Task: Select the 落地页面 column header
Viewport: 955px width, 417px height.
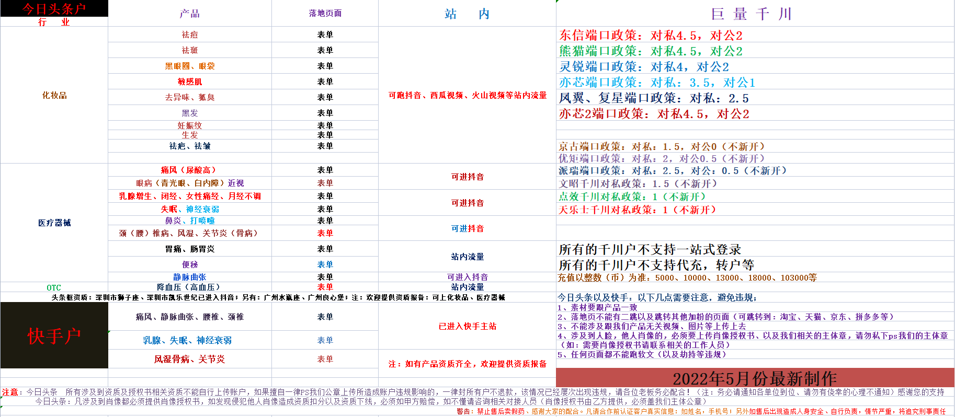Action: (325, 14)
